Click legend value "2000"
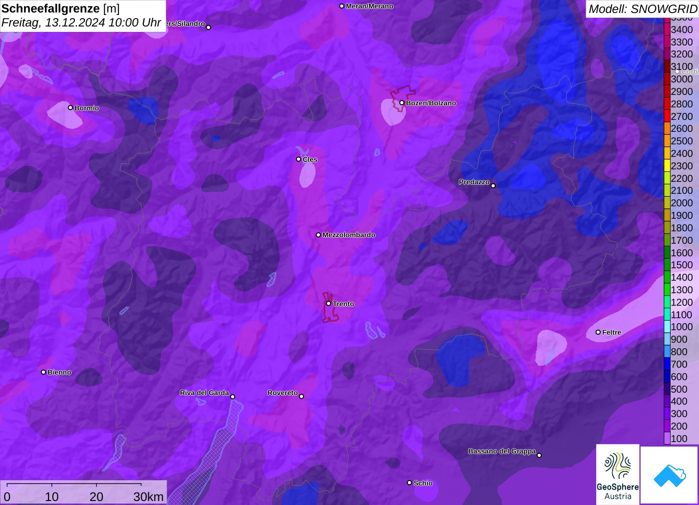 pos(682,203)
